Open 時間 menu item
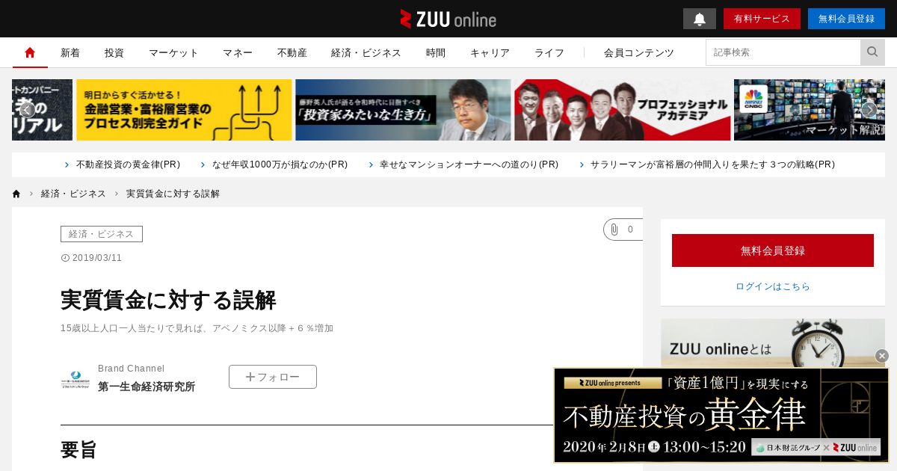The image size is (897, 471). tap(436, 52)
